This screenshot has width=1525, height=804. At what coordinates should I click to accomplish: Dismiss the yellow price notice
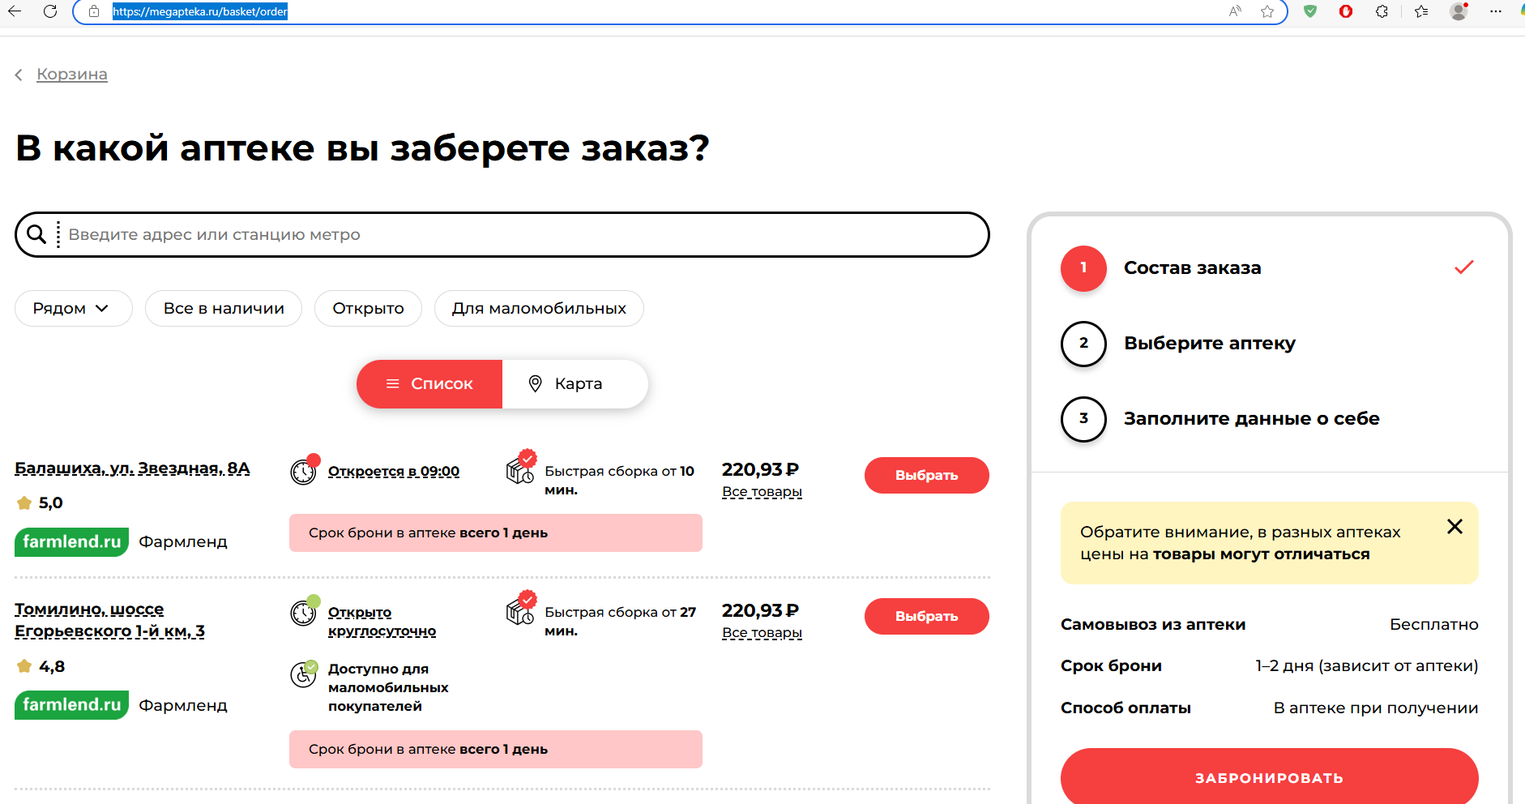1455,527
